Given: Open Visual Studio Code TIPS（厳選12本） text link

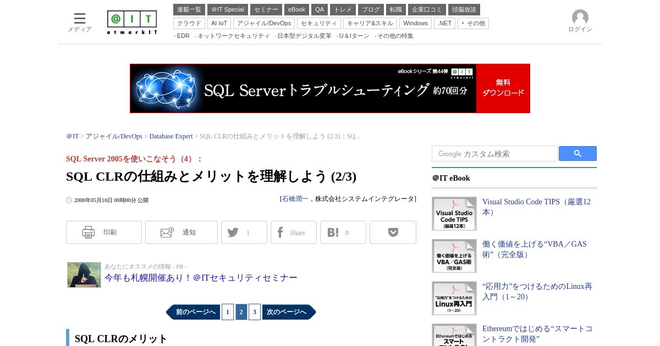Looking at the screenshot, I should [x=536, y=207].
